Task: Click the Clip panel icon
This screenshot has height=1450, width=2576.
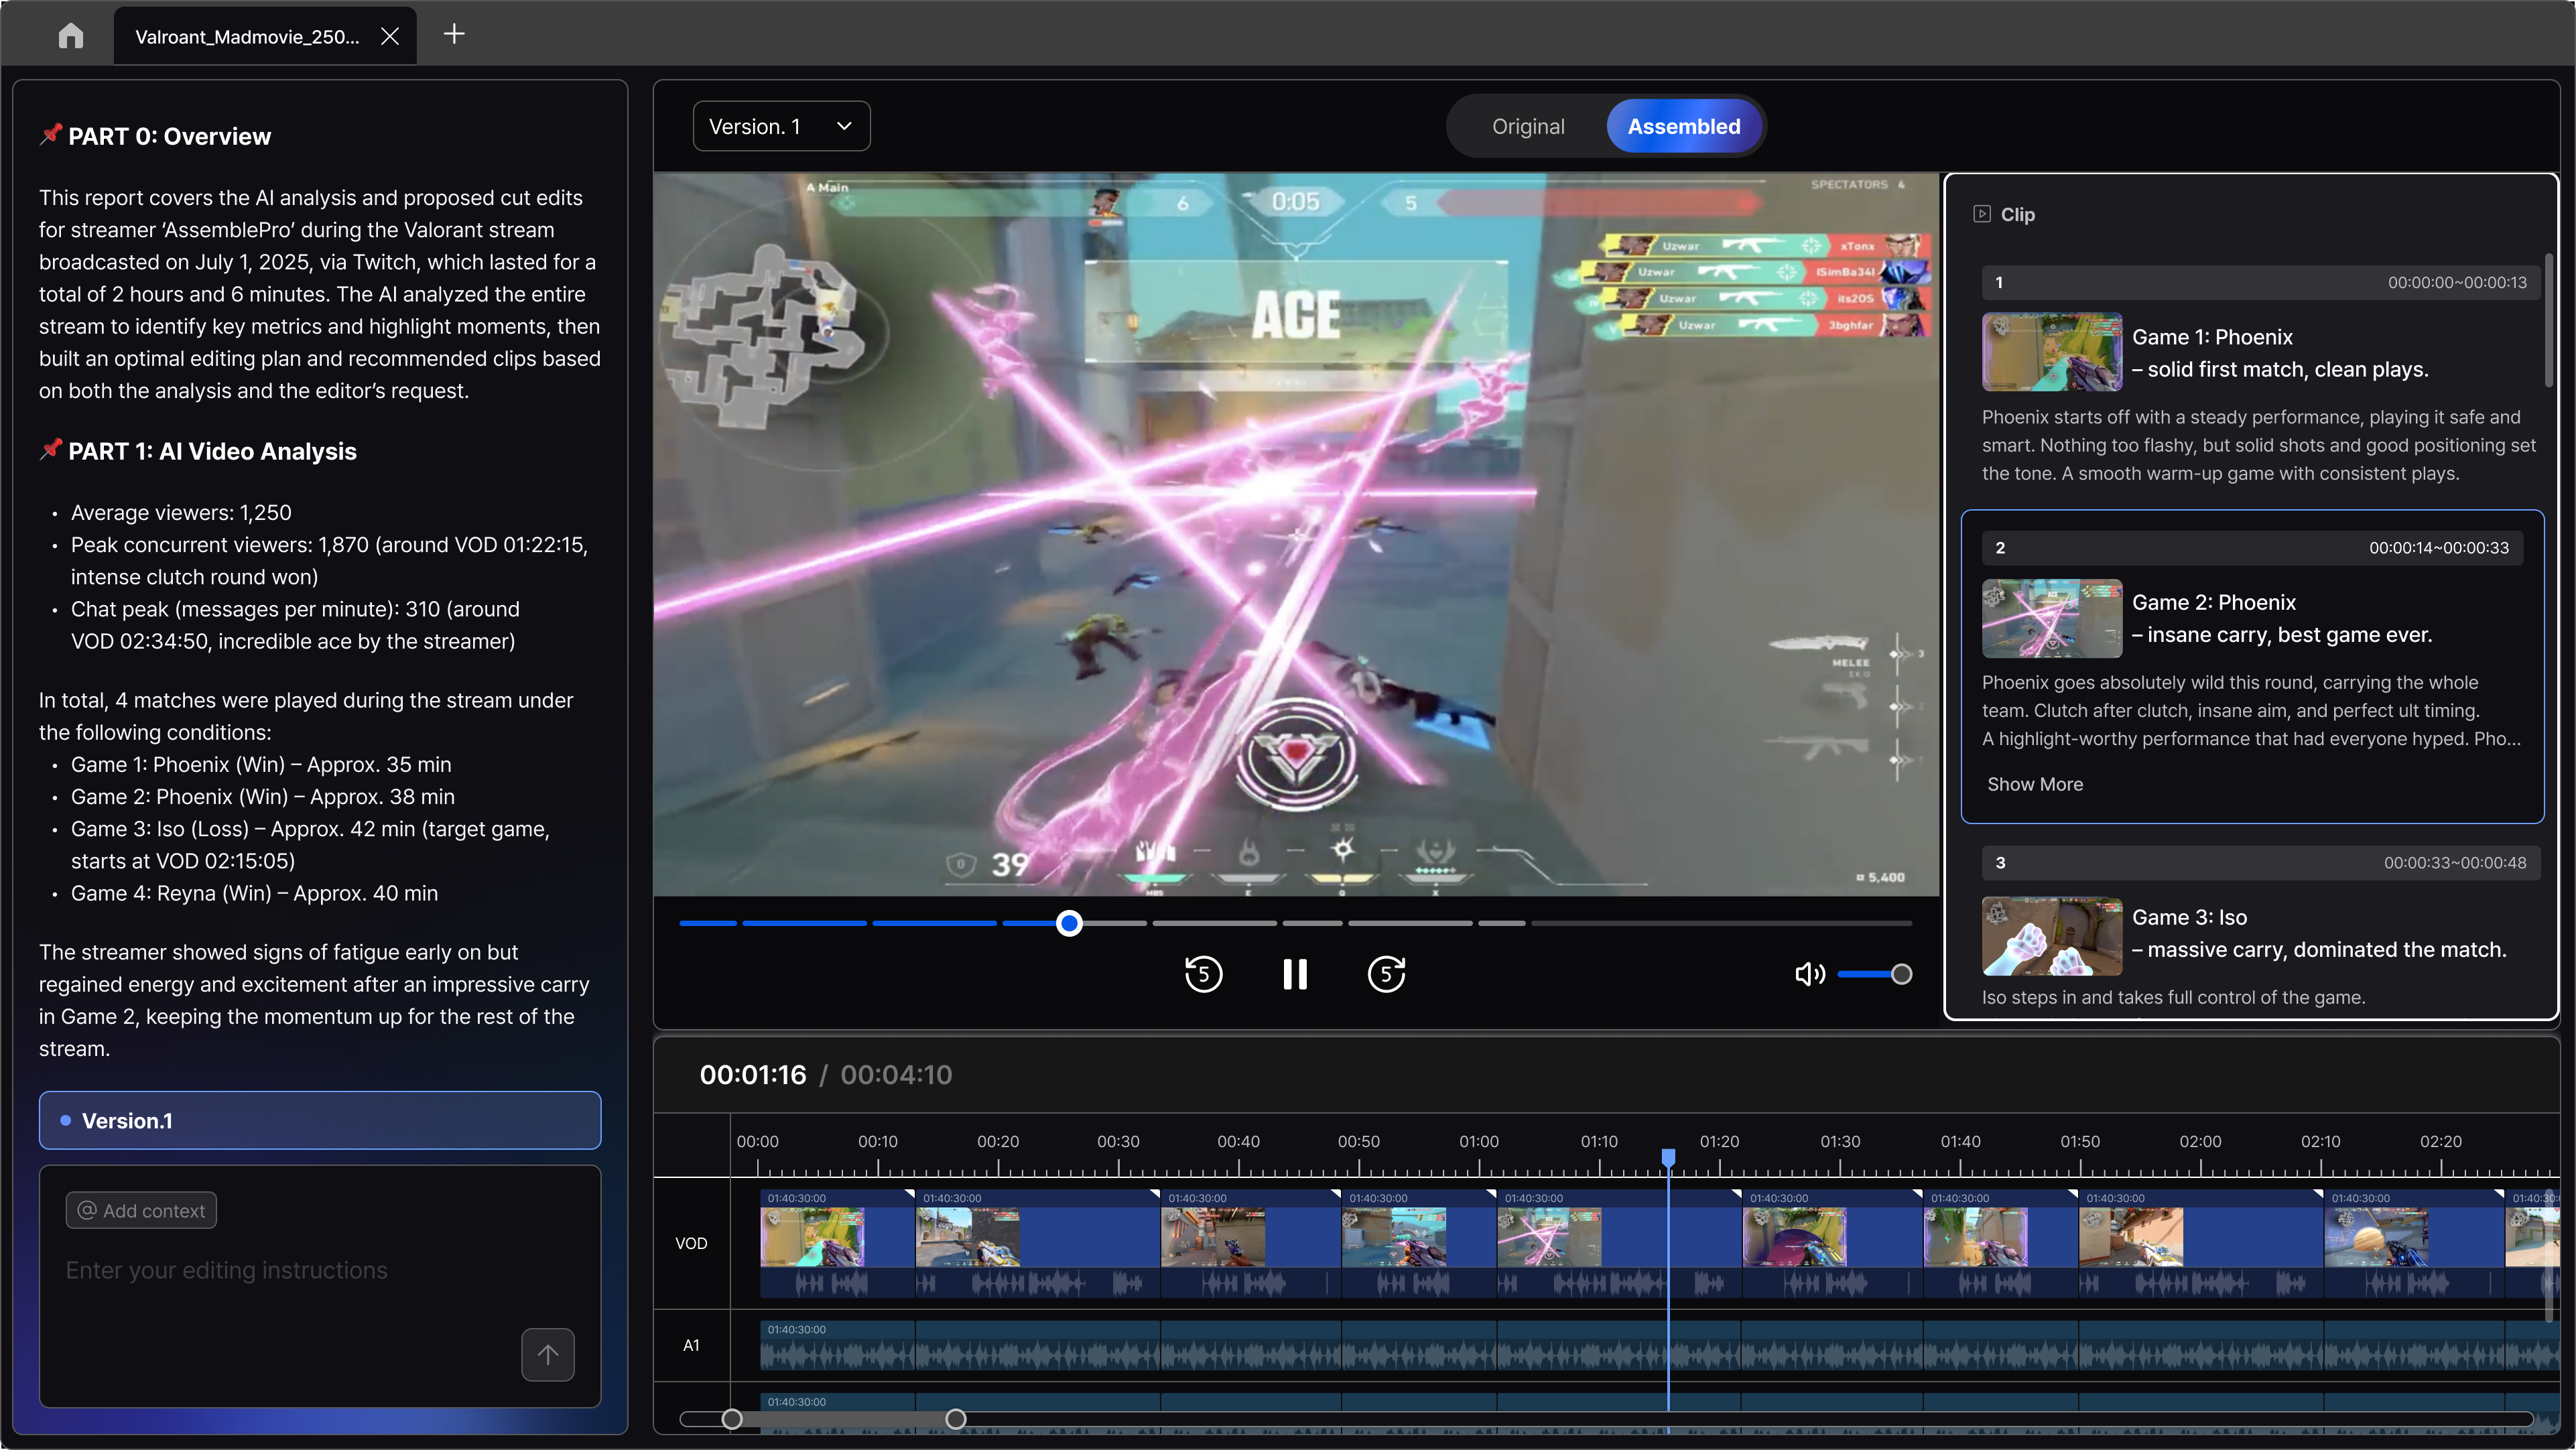Action: tap(1981, 214)
